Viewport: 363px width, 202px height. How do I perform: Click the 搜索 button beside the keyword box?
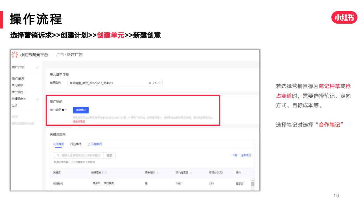pyautogui.click(x=109, y=155)
